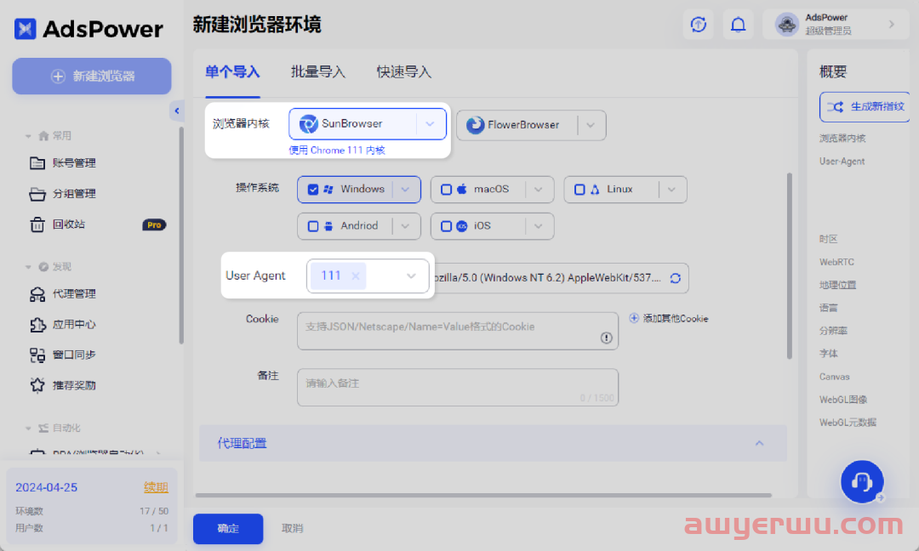Switch to 快速导入 tab

point(404,72)
